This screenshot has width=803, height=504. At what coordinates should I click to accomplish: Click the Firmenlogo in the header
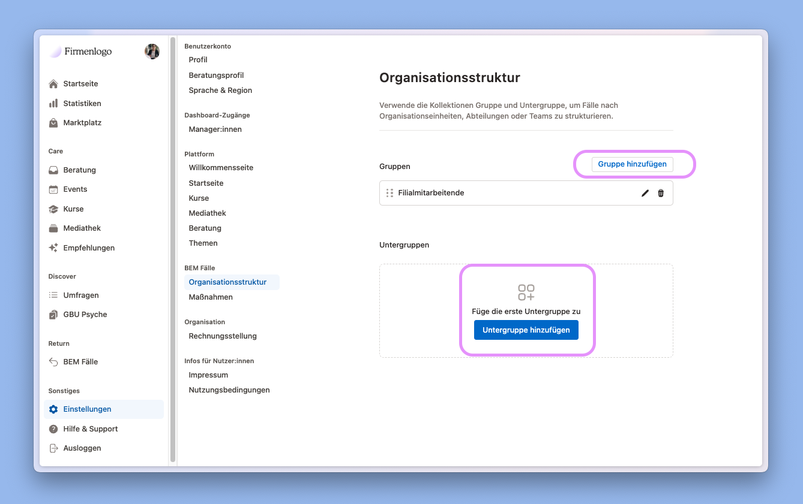tap(81, 52)
